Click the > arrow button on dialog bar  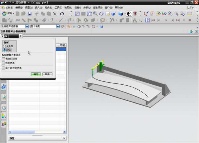21,36
